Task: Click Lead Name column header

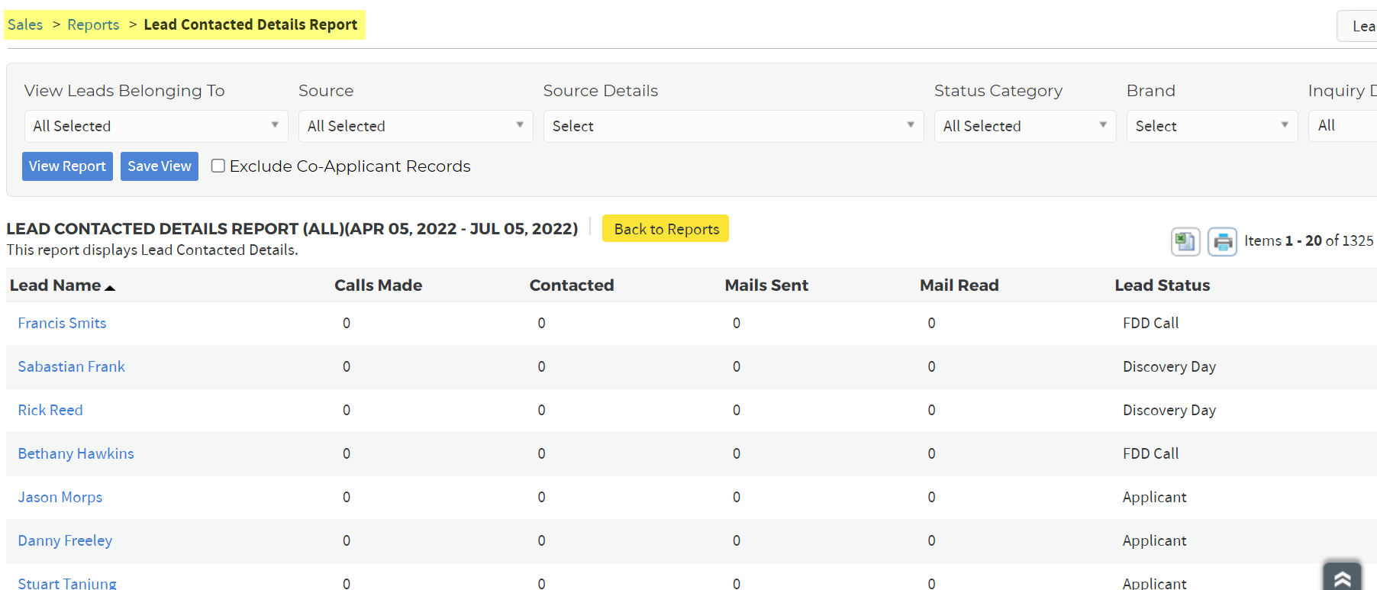Action: (55, 285)
